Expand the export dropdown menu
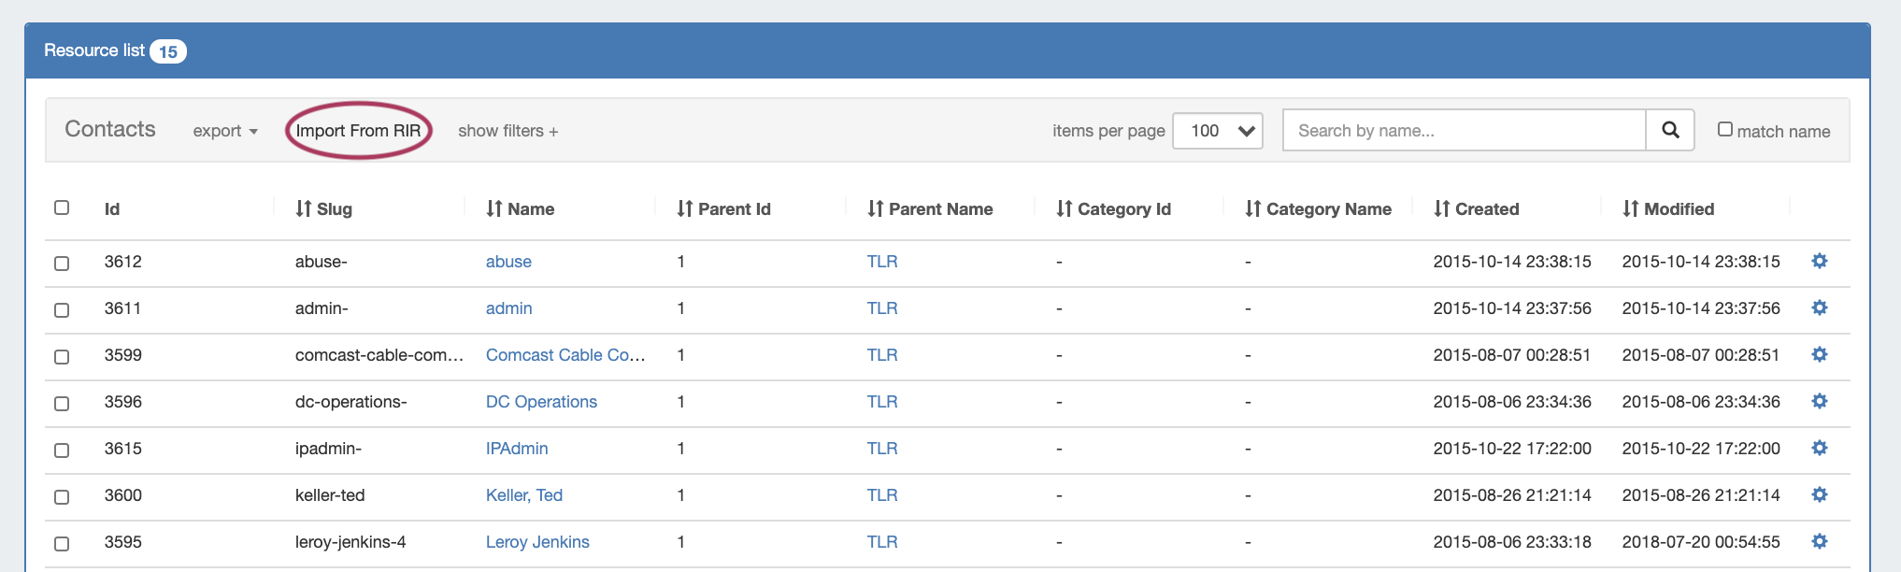This screenshot has width=1901, height=572. pyautogui.click(x=225, y=131)
